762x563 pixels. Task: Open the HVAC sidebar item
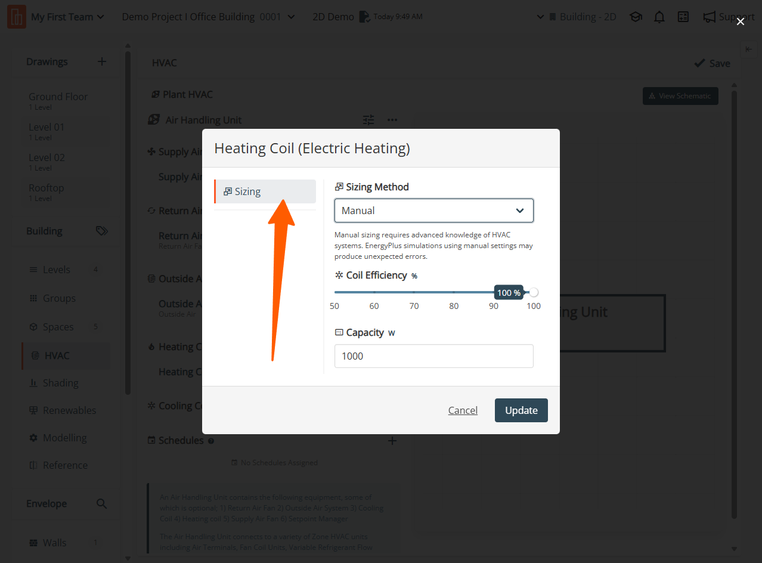click(57, 355)
